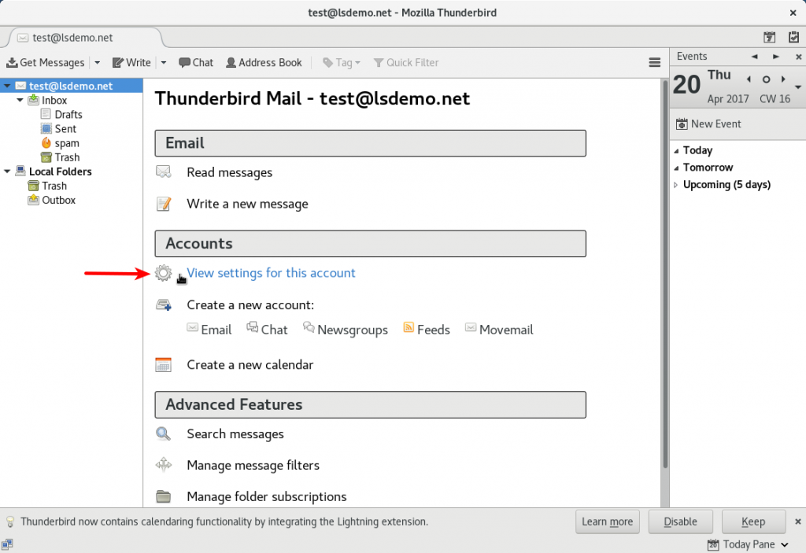
Task: Toggle the Today Pane
Action: point(748,544)
